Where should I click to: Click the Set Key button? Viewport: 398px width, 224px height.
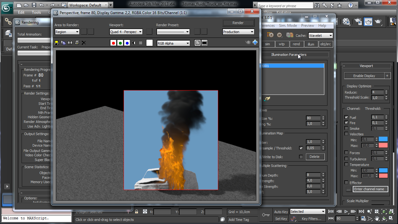(281, 219)
